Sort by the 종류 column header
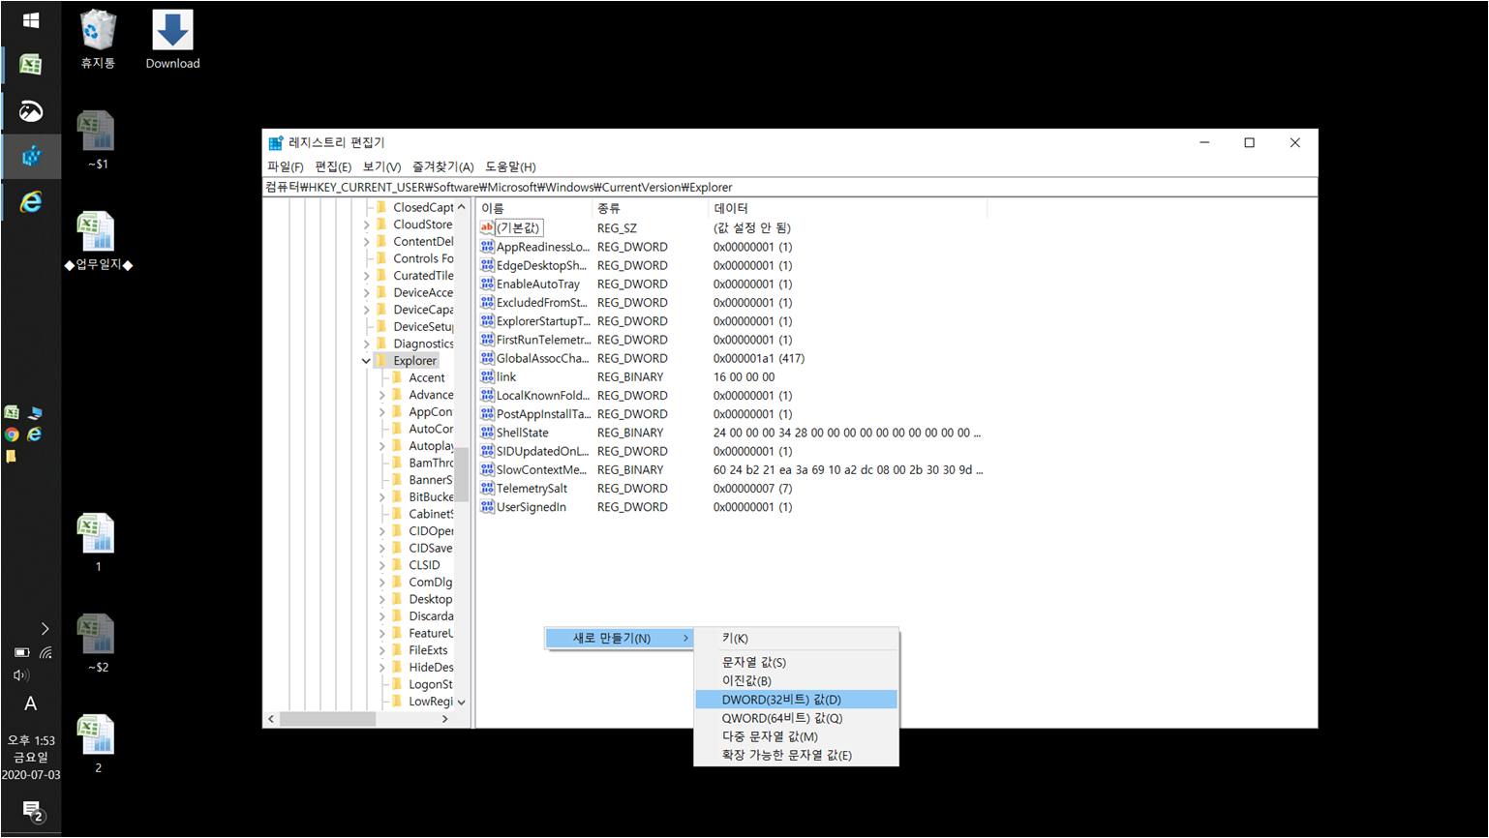This screenshot has height=838, width=1489. point(651,208)
